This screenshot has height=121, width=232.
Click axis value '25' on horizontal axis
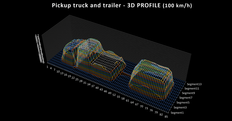77,79
